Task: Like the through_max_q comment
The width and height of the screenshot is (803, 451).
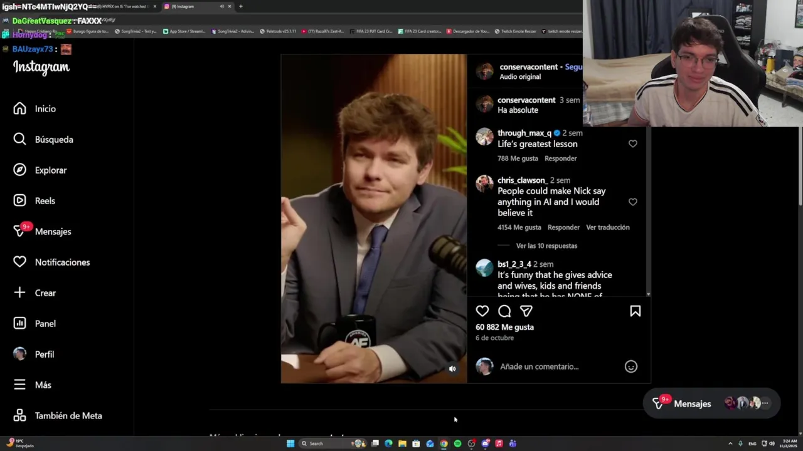Action: [633, 144]
